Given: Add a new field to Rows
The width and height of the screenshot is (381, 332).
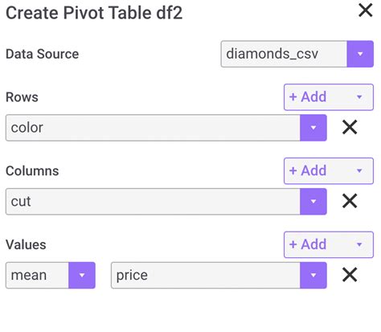Looking at the screenshot, I should tap(308, 97).
